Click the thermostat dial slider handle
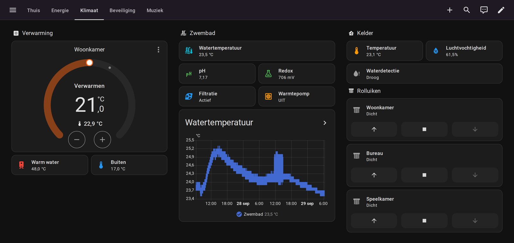The height and width of the screenshot is (243, 514). point(90,62)
